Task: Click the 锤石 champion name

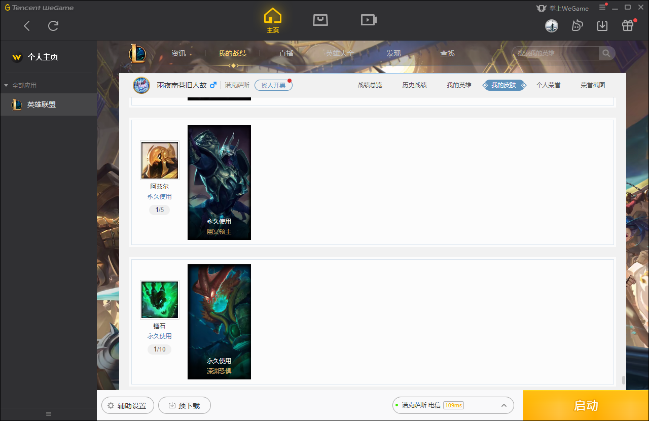Action: 160,326
